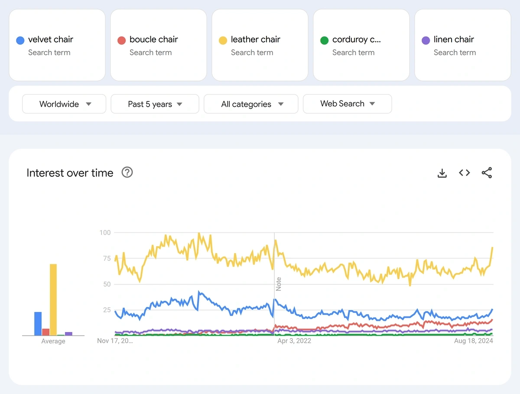Viewport: 520px width, 394px height.
Task: Click the blue velvet chair average bar
Action: click(38, 323)
